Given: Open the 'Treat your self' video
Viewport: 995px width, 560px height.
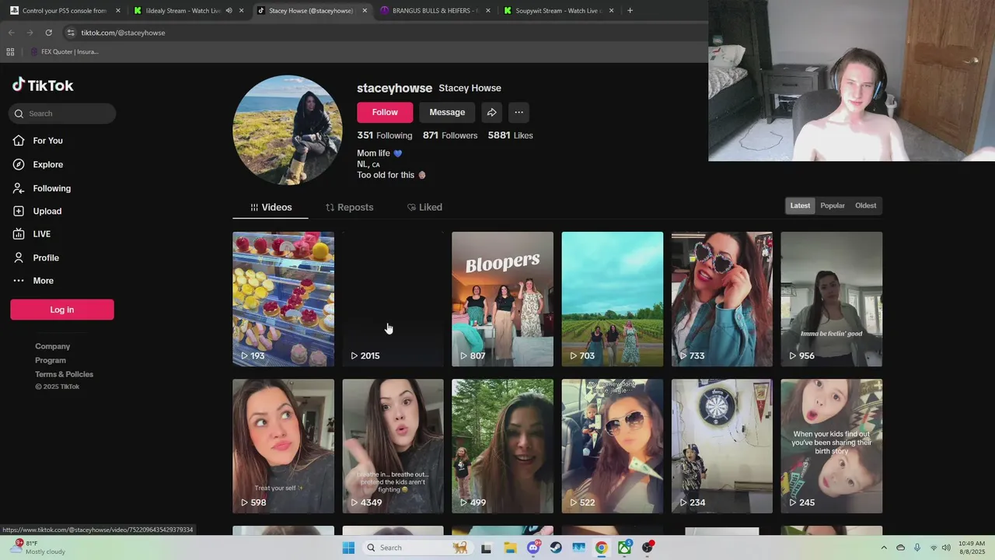Looking at the screenshot, I should pos(283,446).
